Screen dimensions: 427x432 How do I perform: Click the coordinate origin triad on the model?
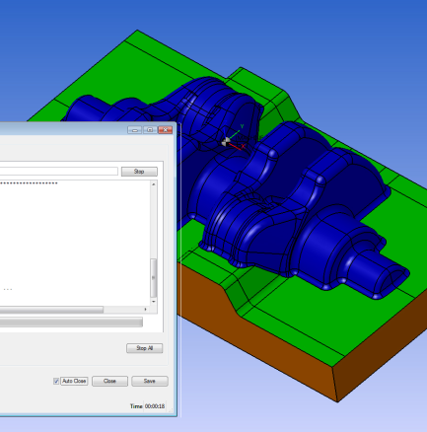coord(226,142)
